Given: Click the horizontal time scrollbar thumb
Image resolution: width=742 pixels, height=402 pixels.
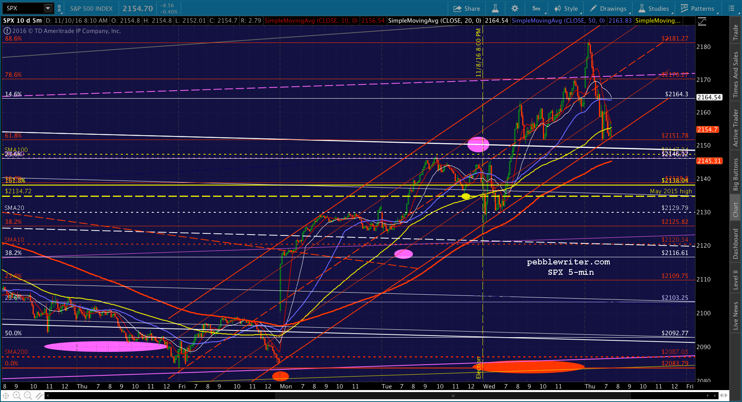Looking at the screenshot, I should click(x=453, y=396).
